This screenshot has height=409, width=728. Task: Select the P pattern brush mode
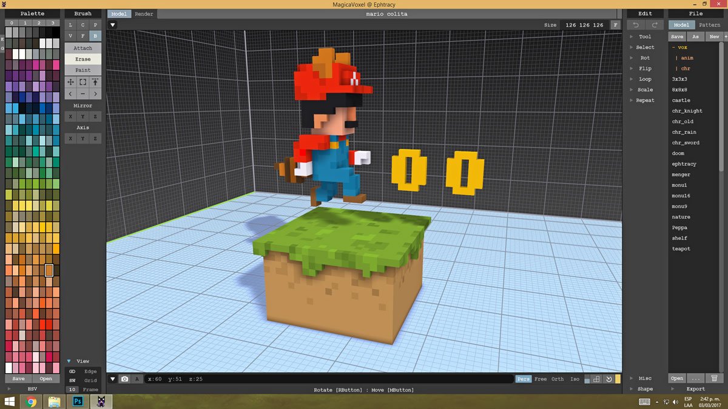pos(95,25)
